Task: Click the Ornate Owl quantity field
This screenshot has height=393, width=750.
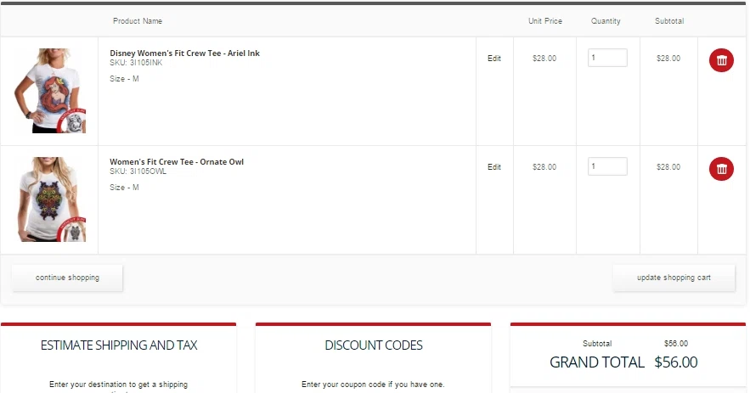Action: coord(607,166)
